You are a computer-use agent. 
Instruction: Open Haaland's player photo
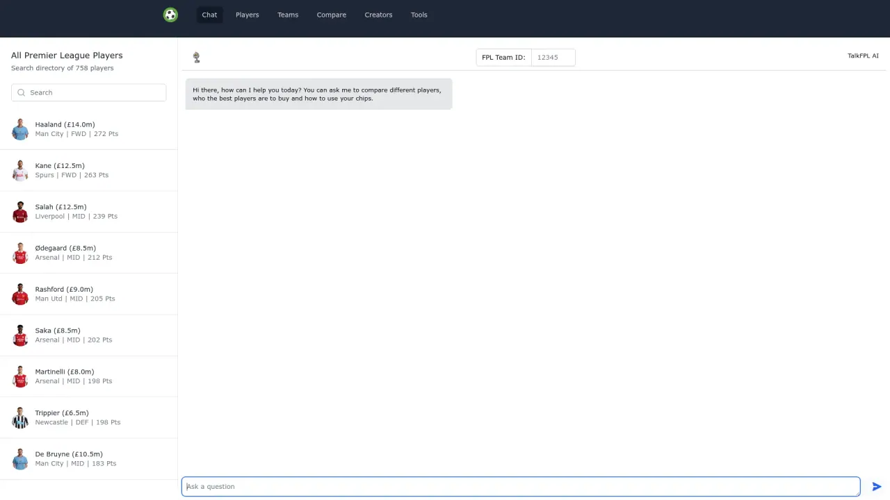tap(20, 129)
